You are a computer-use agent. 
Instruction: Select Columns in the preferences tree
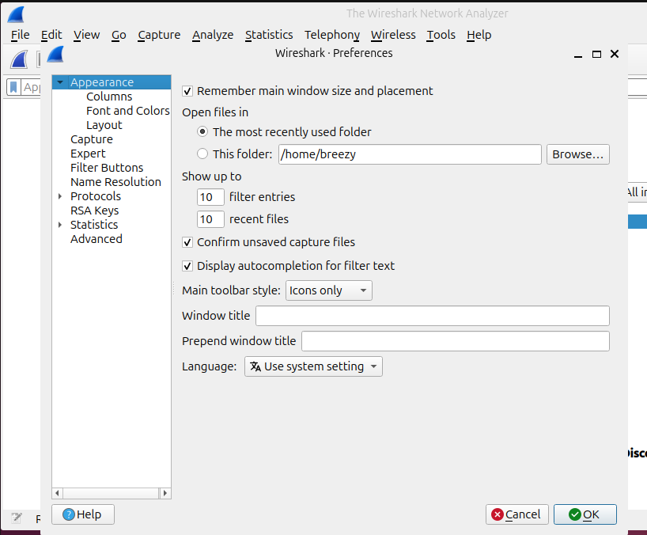(x=109, y=97)
